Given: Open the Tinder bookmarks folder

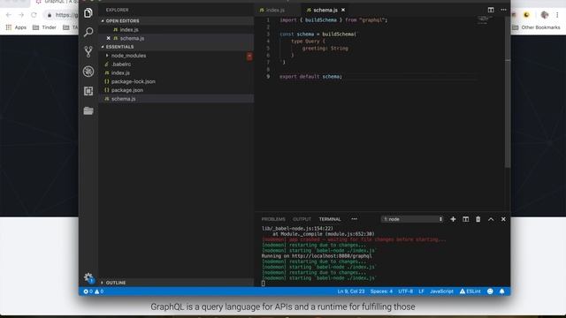Looking at the screenshot, I should click(44, 27).
